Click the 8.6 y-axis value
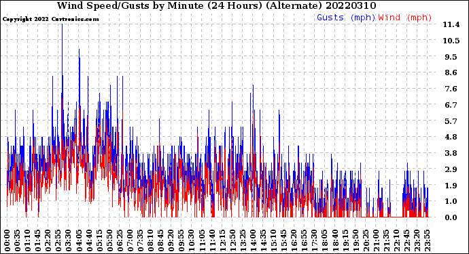 [451, 72]
